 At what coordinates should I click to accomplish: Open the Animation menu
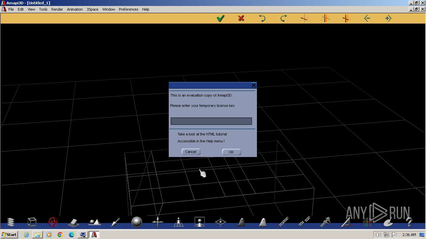coord(75,9)
